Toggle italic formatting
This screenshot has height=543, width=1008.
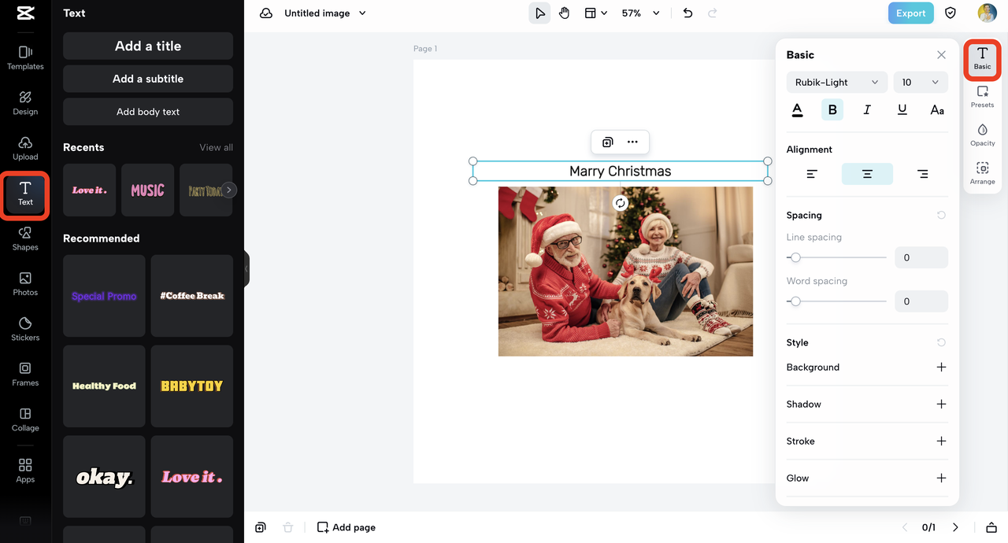coord(867,110)
